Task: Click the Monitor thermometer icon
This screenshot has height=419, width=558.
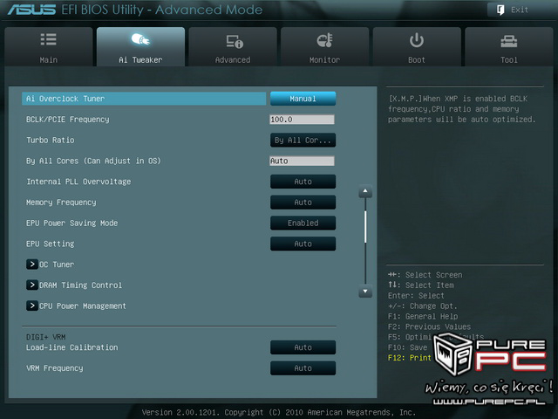Action: [x=324, y=40]
